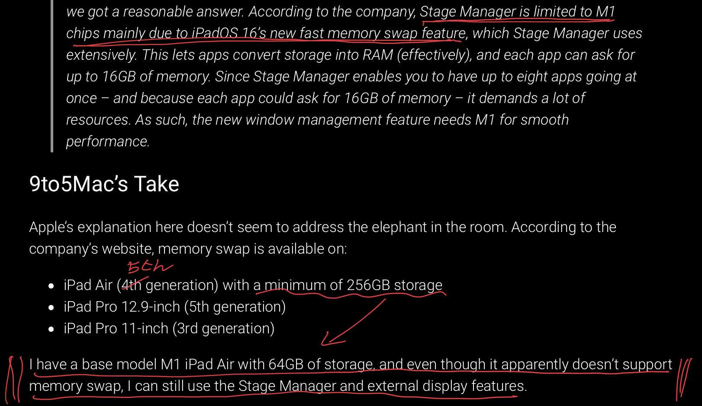The image size is (702, 406).
Task: Click the "64GB of storage" text
Action: tap(321, 364)
